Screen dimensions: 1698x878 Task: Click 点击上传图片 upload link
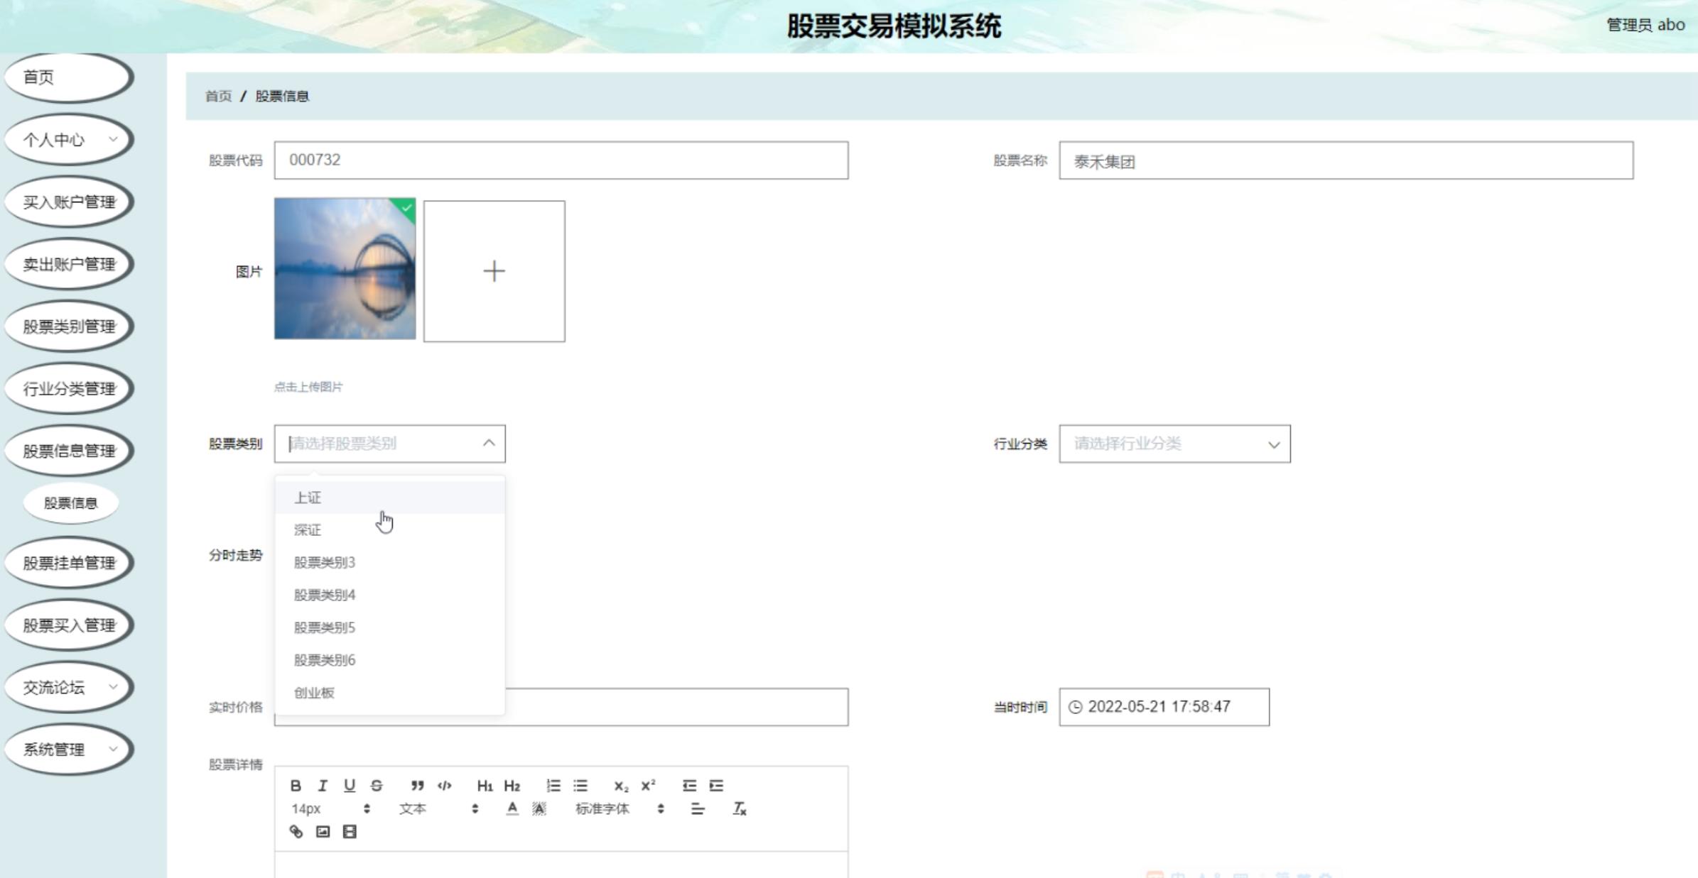308,387
